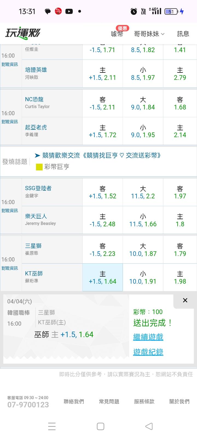Tap 聯絡我們 footer link
This screenshot has height=440, width=197.
click(74, 402)
